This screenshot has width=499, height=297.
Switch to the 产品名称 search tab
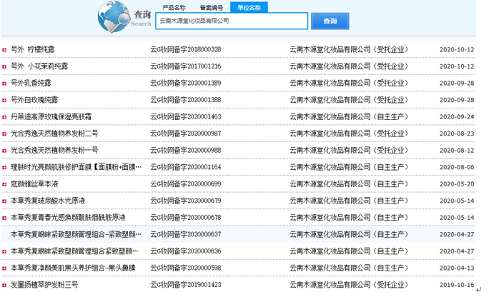(174, 8)
